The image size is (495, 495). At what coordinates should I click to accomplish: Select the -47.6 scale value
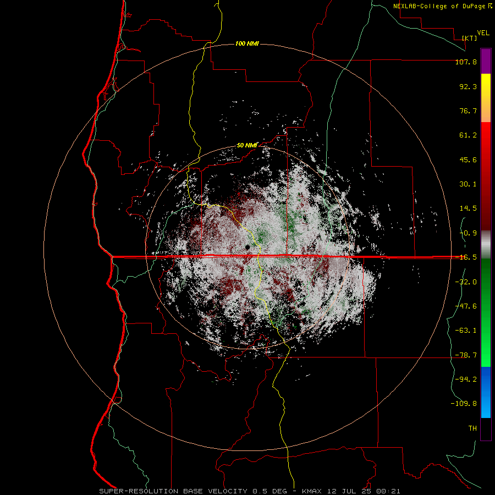[466, 306]
